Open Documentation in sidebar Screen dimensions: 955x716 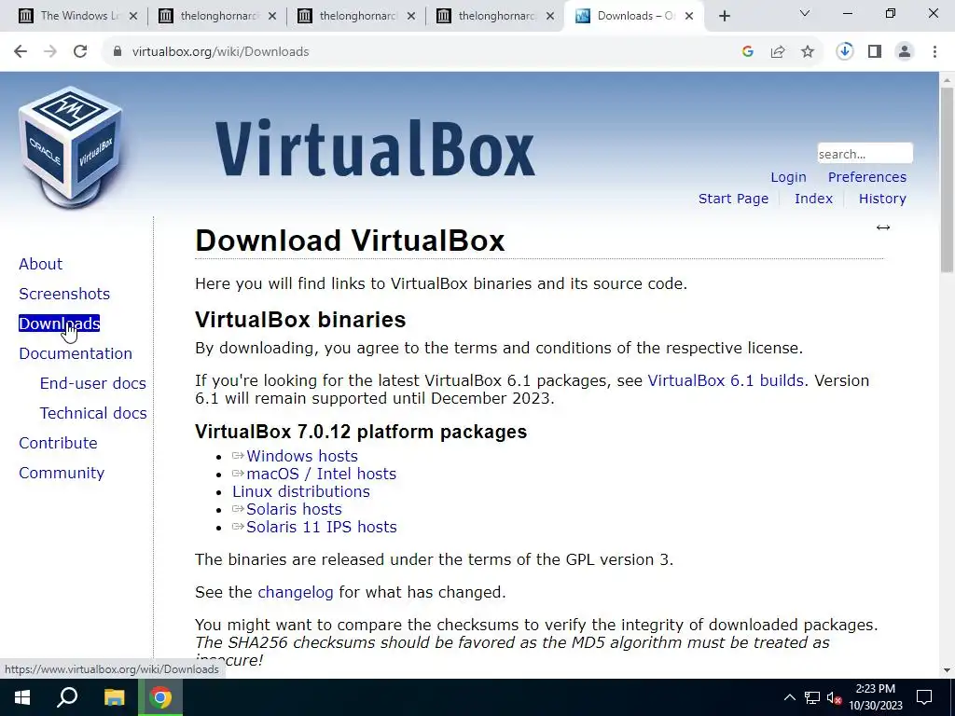pos(76,353)
